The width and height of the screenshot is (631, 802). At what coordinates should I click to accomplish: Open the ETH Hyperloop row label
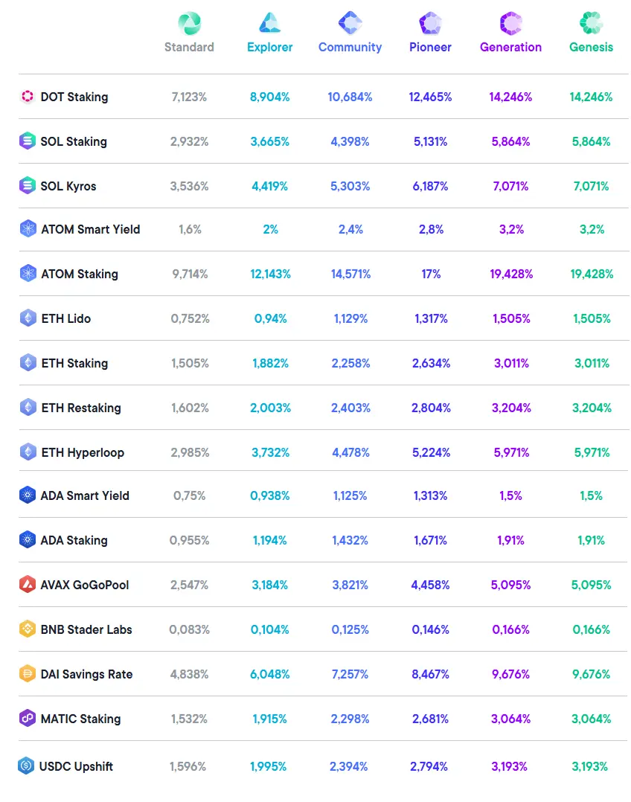pos(82,452)
